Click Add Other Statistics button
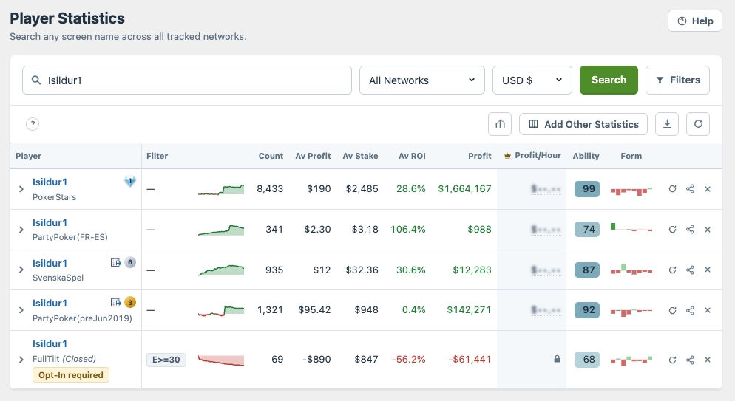735x401 pixels. click(x=583, y=124)
